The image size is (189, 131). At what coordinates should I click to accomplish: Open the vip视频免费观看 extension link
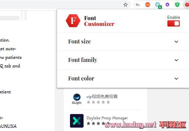coord(102,96)
